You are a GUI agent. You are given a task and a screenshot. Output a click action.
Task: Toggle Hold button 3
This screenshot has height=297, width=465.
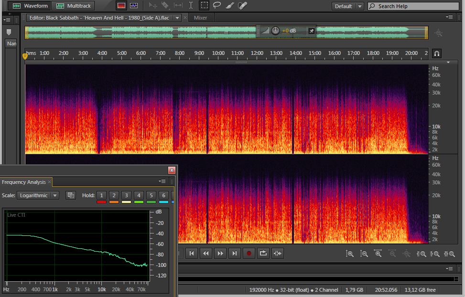(x=126, y=195)
